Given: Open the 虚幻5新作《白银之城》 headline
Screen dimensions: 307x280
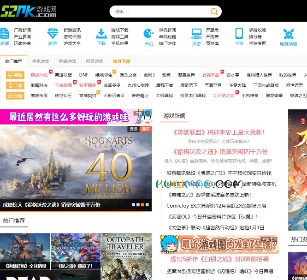Looking at the screenshot, I should pyautogui.click(x=219, y=259).
